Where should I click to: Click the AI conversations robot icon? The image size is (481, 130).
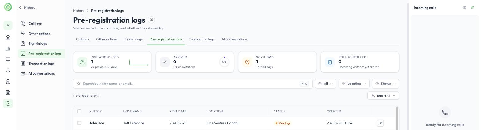[x=23, y=73]
